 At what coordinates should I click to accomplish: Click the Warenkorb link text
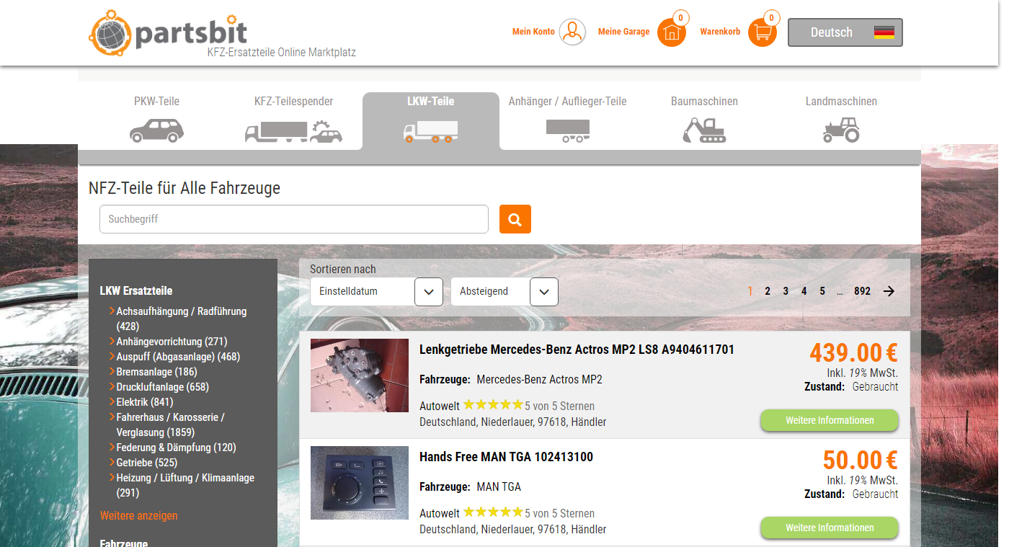(720, 32)
